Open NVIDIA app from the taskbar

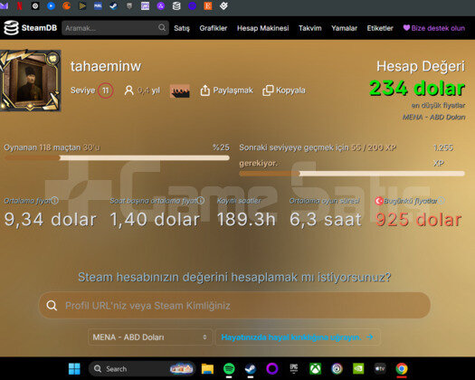[x=358, y=369]
